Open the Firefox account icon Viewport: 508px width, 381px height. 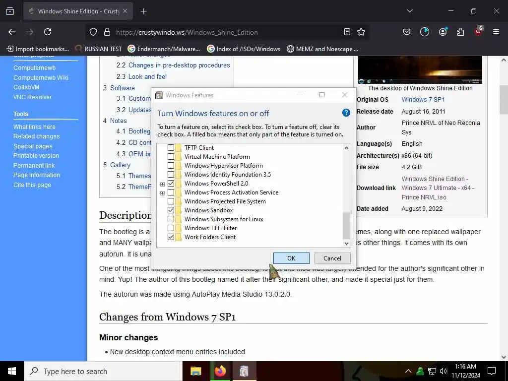point(443,32)
